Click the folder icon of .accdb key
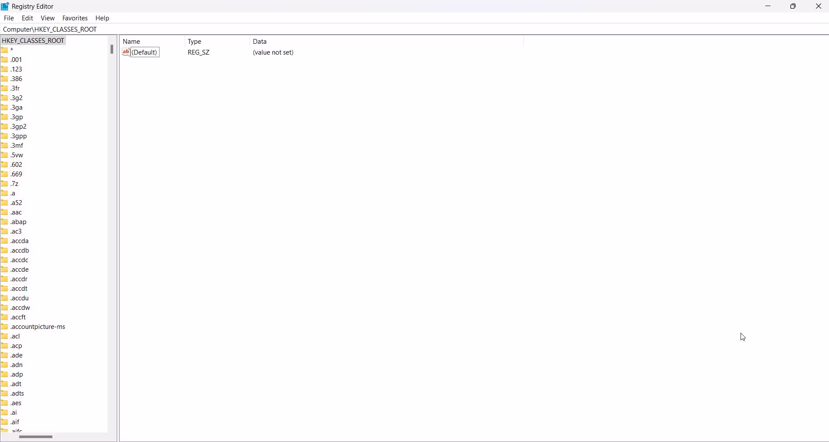829x442 pixels. pos(5,250)
